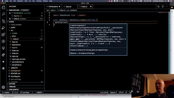Click the Split Editor Right icon
The width and height of the screenshot is (174, 98).
pyautogui.click(x=163, y=7)
